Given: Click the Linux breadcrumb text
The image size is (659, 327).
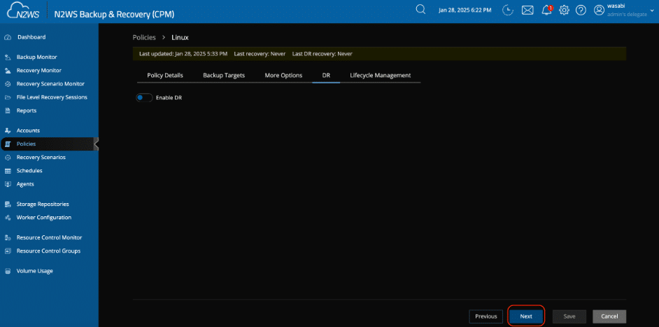Looking at the screenshot, I should (x=180, y=37).
